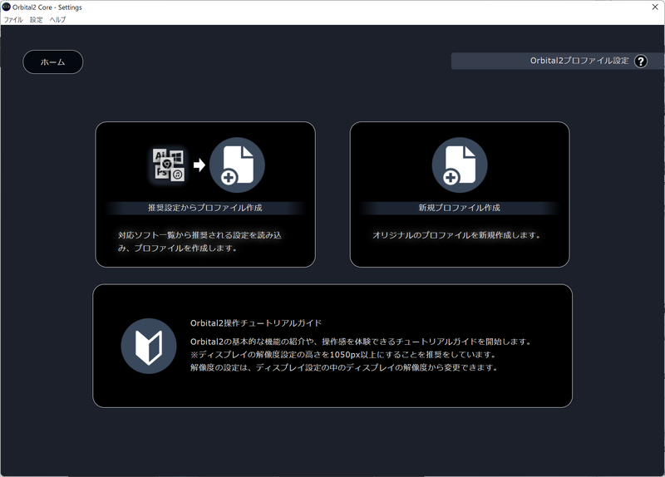Close the Orbital2 Core Settings window

coord(655,7)
